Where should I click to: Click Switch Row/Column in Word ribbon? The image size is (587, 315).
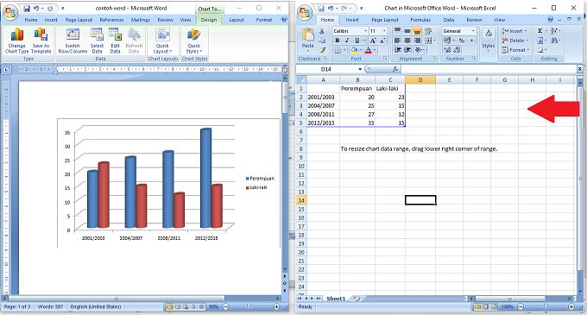pyautogui.click(x=73, y=41)
